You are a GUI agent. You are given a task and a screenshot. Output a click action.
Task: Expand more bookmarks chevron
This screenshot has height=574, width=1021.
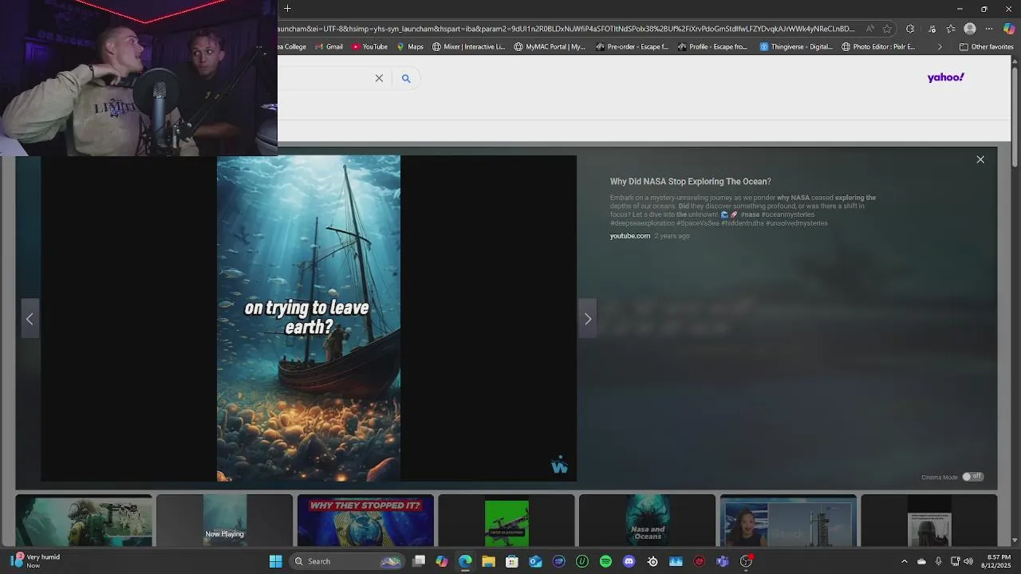click(940, 47)
